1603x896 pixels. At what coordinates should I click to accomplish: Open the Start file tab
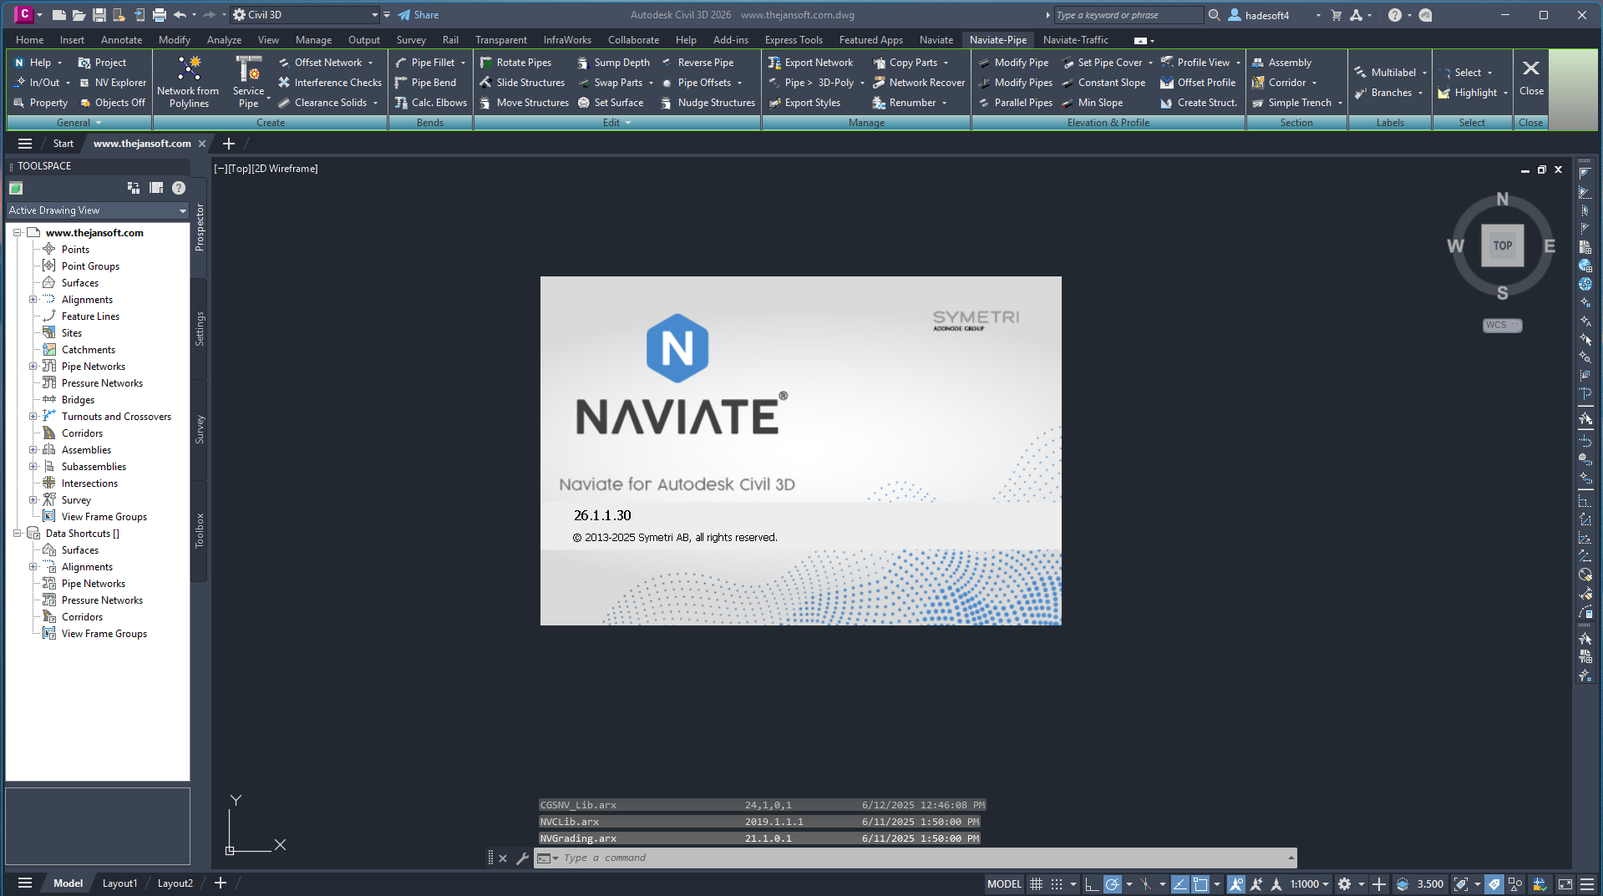(x=63, y=144)
